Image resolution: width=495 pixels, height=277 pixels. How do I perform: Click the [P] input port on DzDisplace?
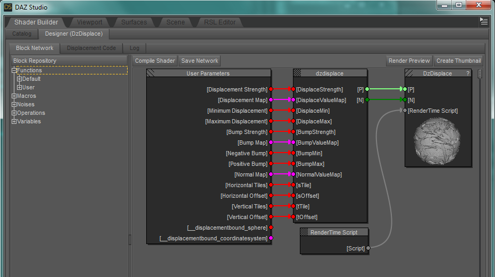tap(405, 89)
